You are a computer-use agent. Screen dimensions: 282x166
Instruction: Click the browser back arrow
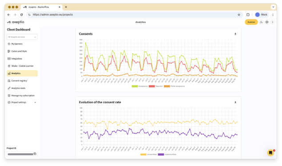point(8,15)
